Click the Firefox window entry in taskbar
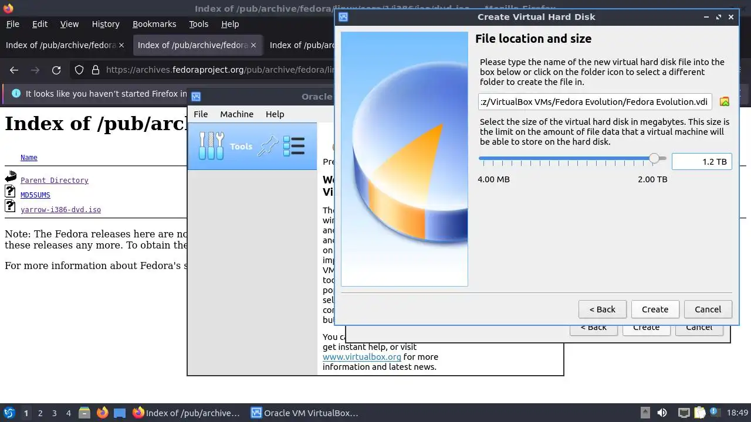 186,413
